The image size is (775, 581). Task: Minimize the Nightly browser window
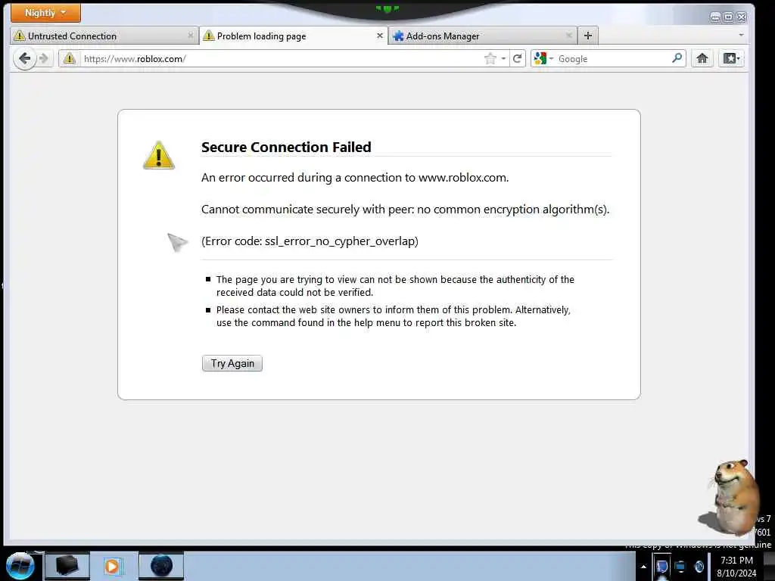click(x=714, y=17)
